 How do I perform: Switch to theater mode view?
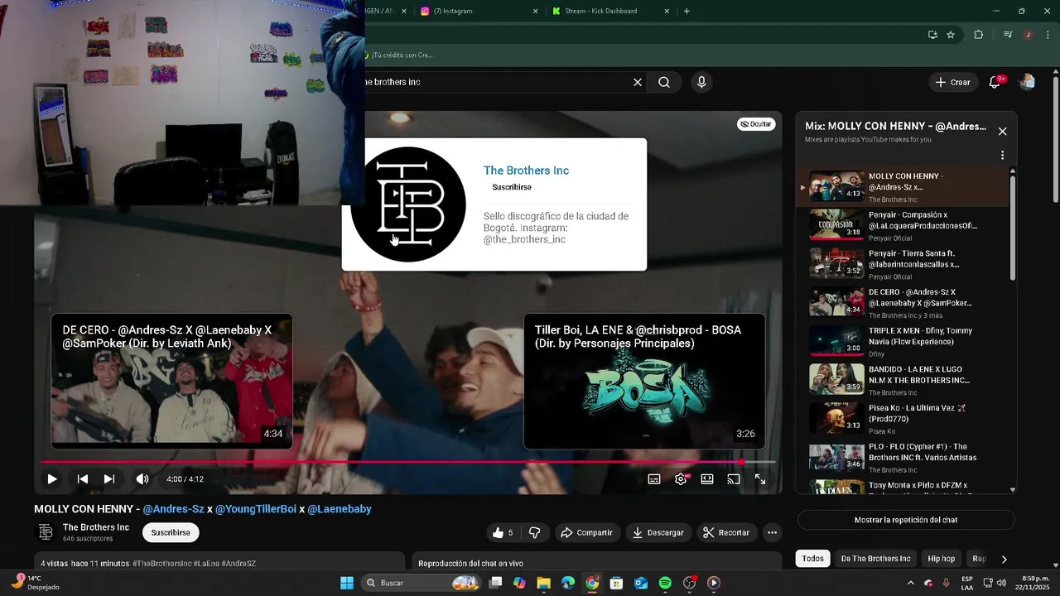coord(707,479)
